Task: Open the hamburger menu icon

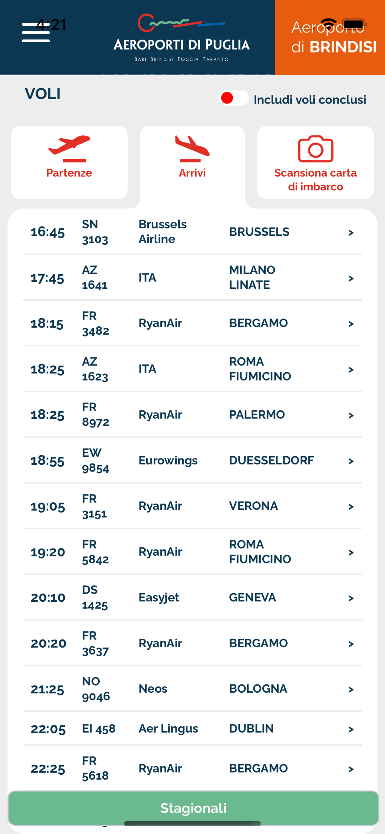Action: 36,33
